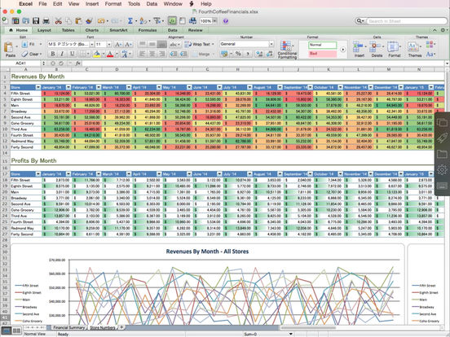Click the Clear button in Edit group
The height and width of the screenshot is (337, 450).
(32, 54)
